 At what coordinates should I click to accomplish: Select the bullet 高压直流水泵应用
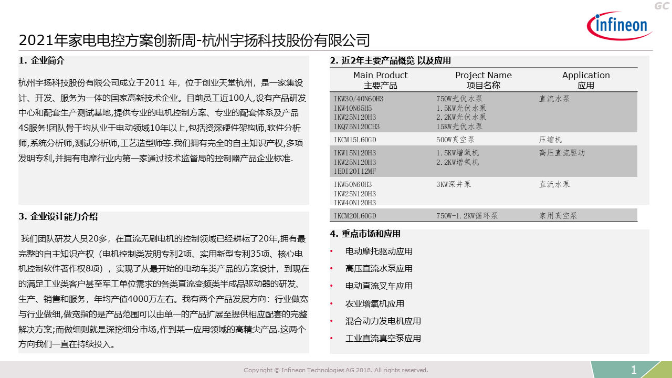point(379,268)
